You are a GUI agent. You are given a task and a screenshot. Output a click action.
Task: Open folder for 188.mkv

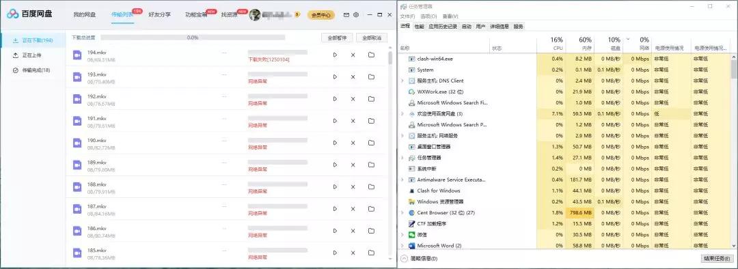[x=371, y=186]
